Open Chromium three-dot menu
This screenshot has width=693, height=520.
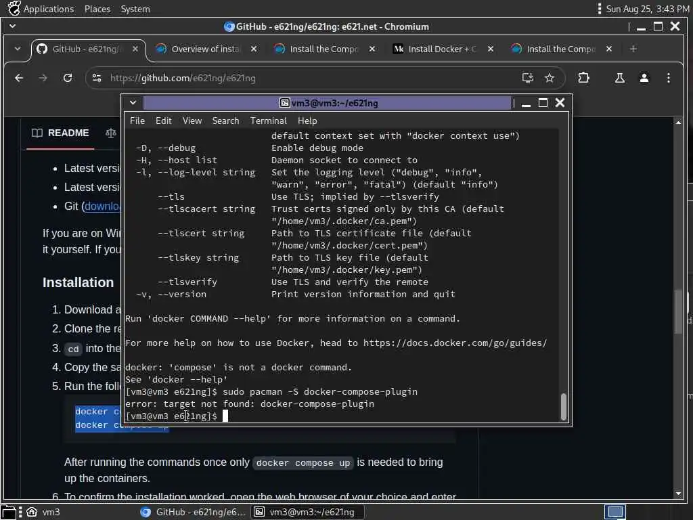pos(668,79)
